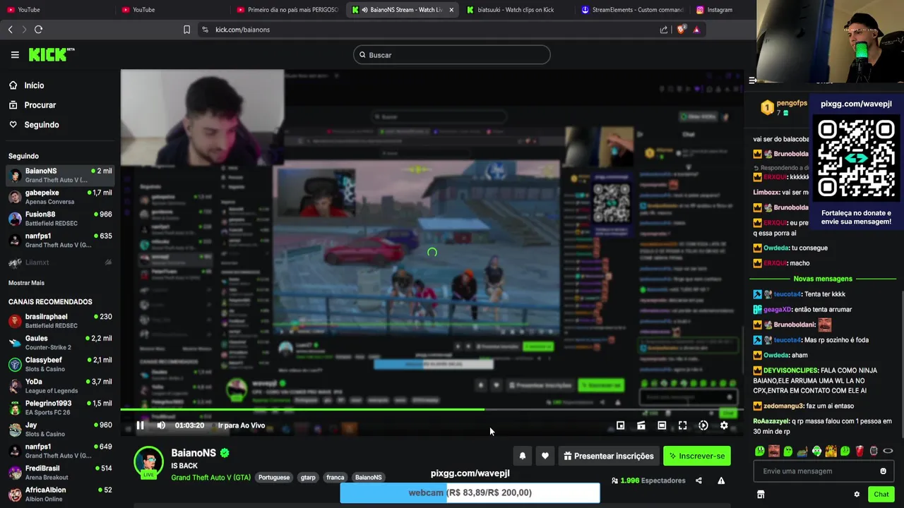
Task: Click Presentear inscrições button
Action: point(609,456)
